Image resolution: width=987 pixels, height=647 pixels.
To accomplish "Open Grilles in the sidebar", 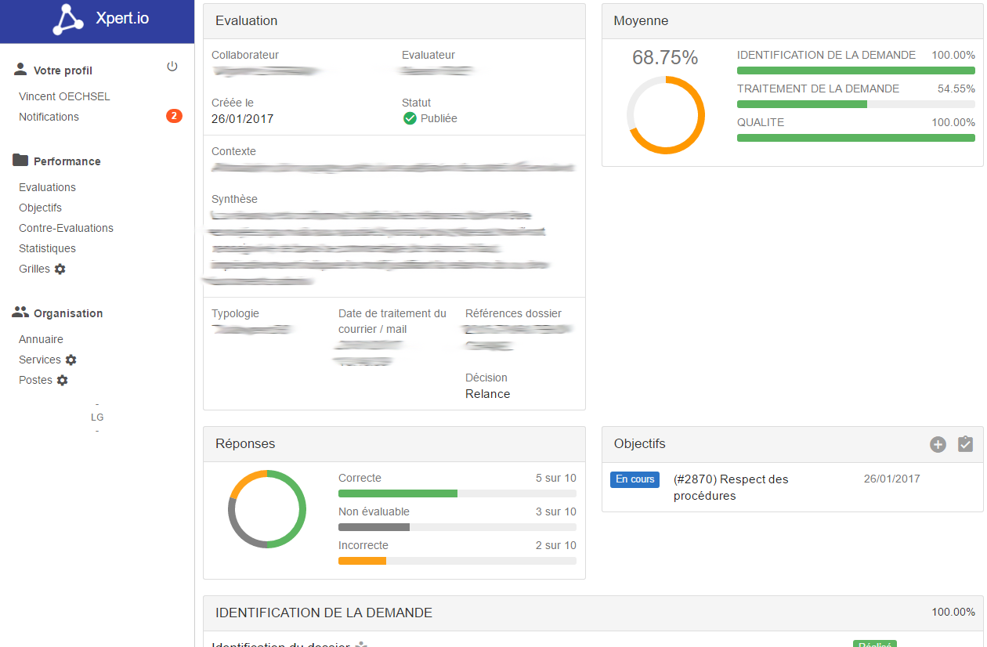I will [x=34, y=269].
